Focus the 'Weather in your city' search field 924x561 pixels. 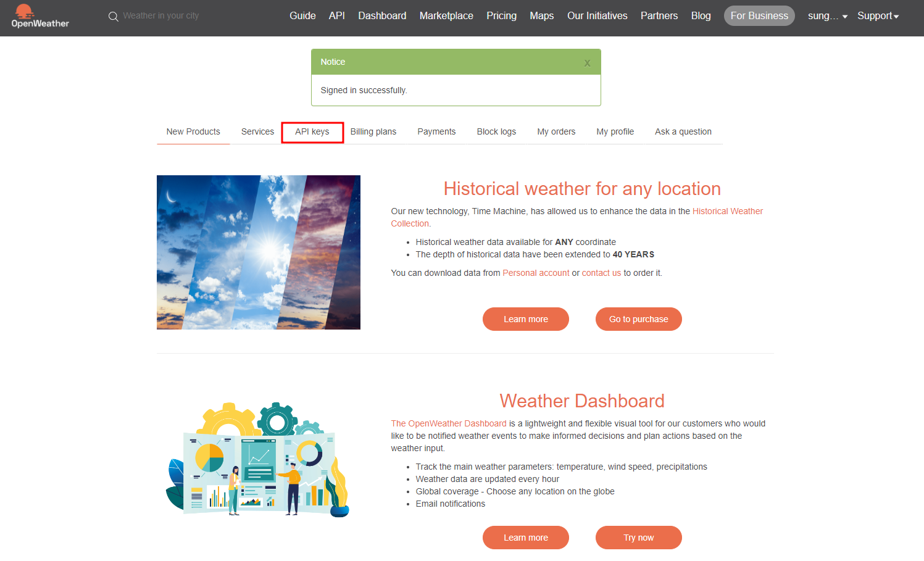click(161, 15)
